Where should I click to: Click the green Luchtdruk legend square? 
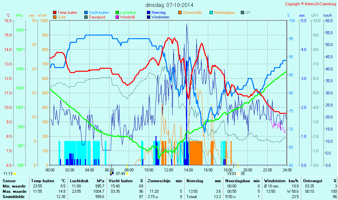[x=117, y=12]
